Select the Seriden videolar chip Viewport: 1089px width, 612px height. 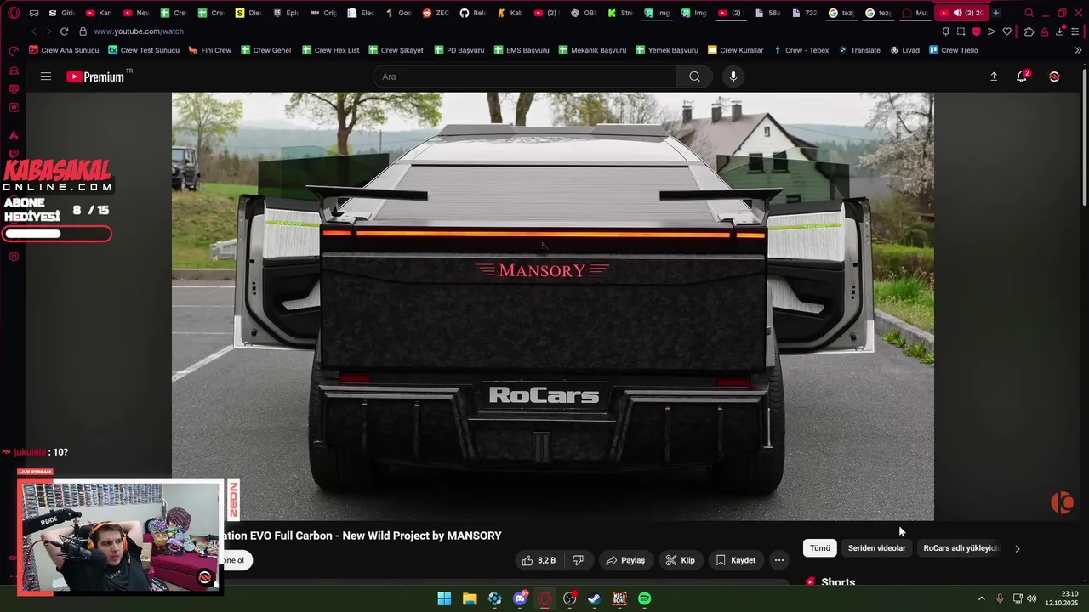pos(876,548)
